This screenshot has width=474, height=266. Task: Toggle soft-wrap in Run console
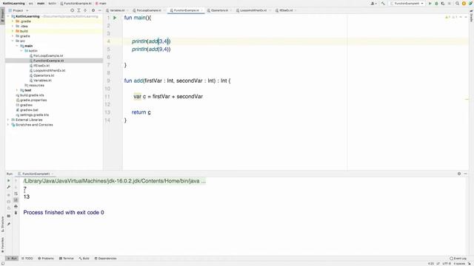16,194
